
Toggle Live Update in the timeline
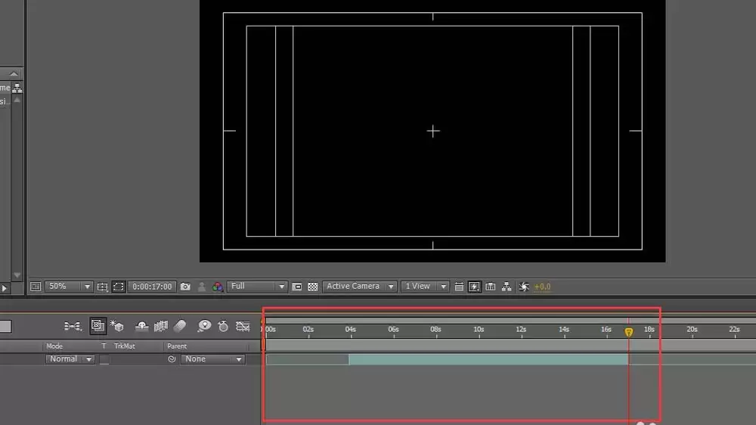pos(98,326)
